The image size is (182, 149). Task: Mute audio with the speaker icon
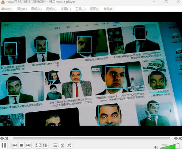pos(156,147)
